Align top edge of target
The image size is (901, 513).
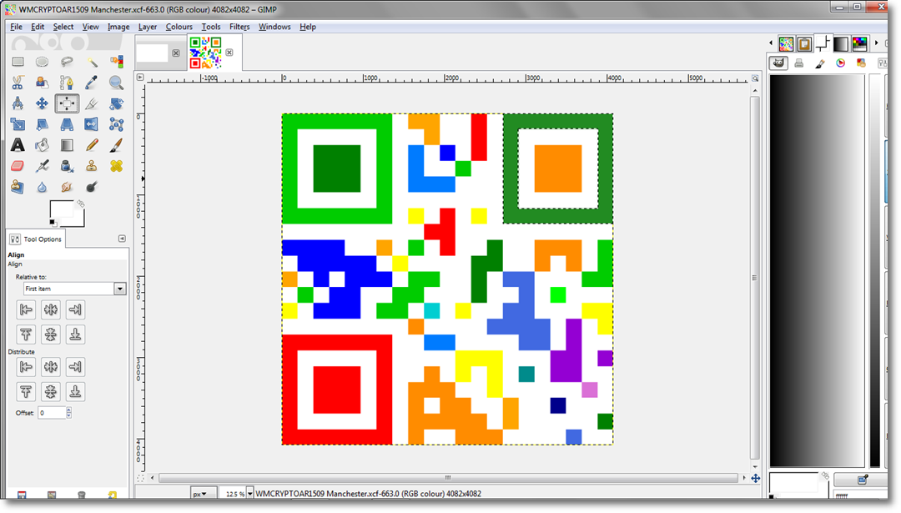pyautogui.click(x=26, y=334)
